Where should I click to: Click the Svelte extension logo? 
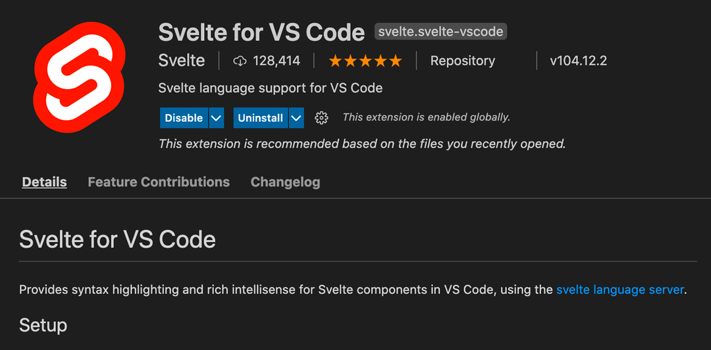click(79, 78)
